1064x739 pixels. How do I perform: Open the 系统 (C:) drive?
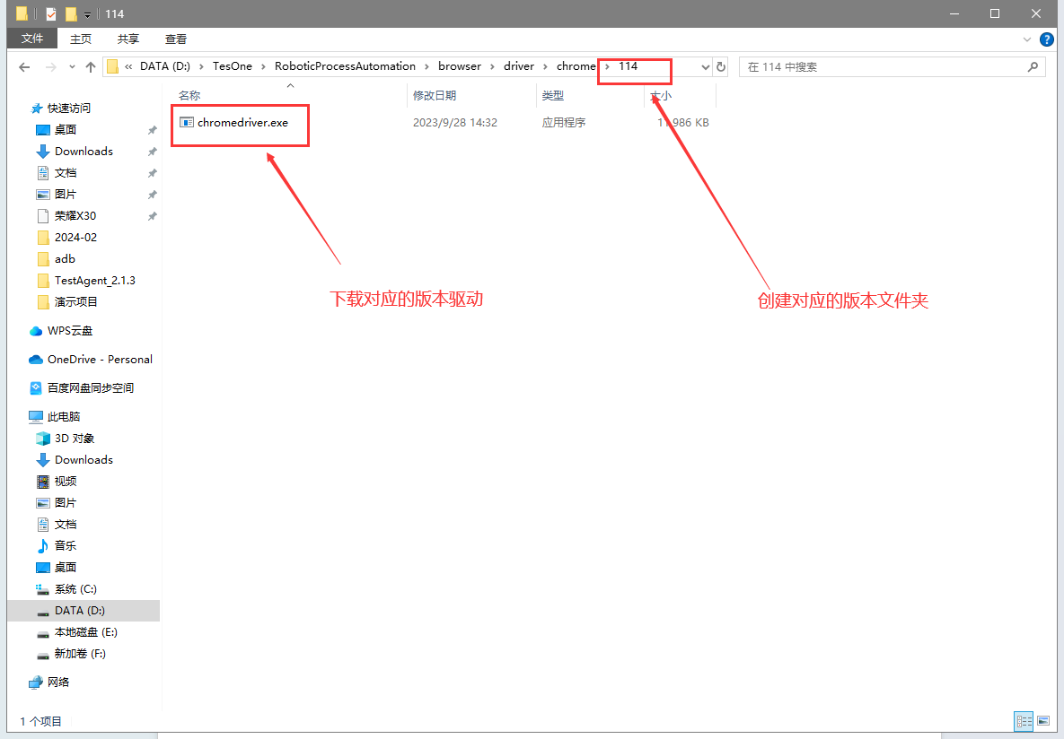pyautogui.click(x=75, y=589)
